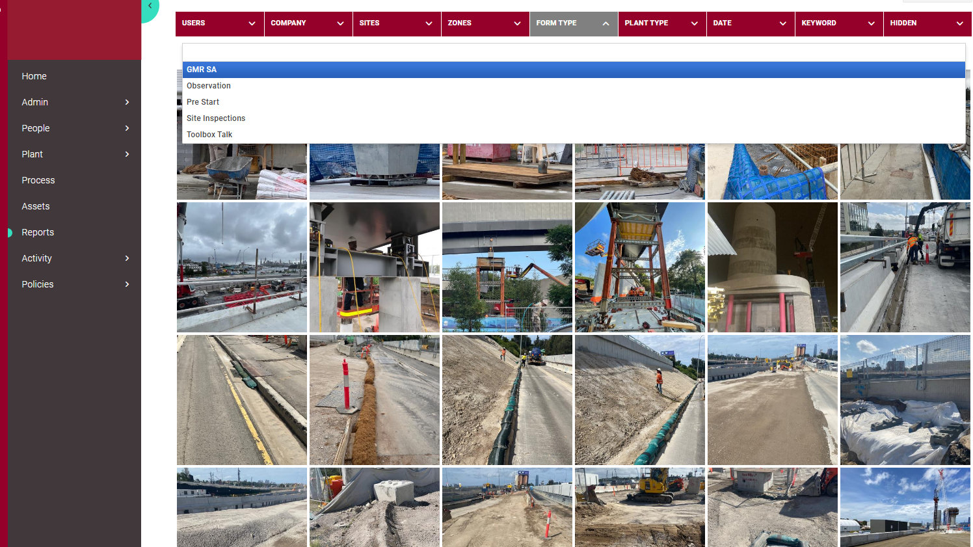Expand the Policies sidebar menu
The image size is (973, 547).
[x=74, y=284]
